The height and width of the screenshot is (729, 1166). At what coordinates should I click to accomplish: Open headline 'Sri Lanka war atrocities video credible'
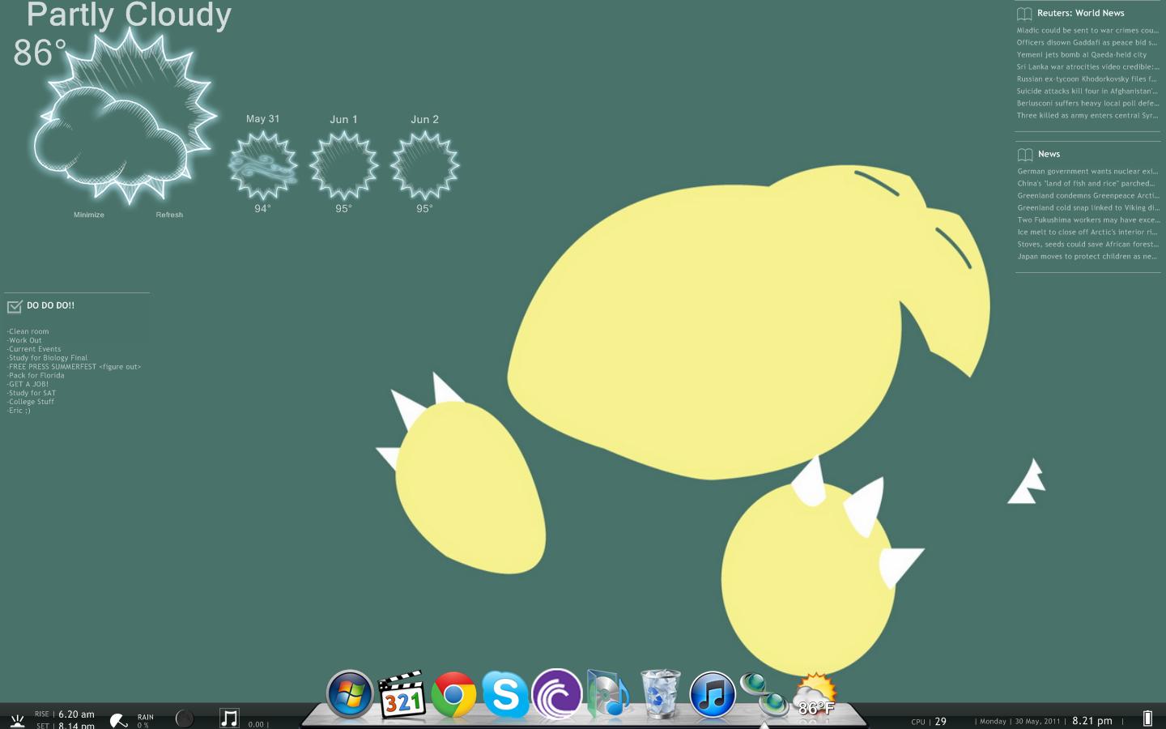tap(1087, 67)
